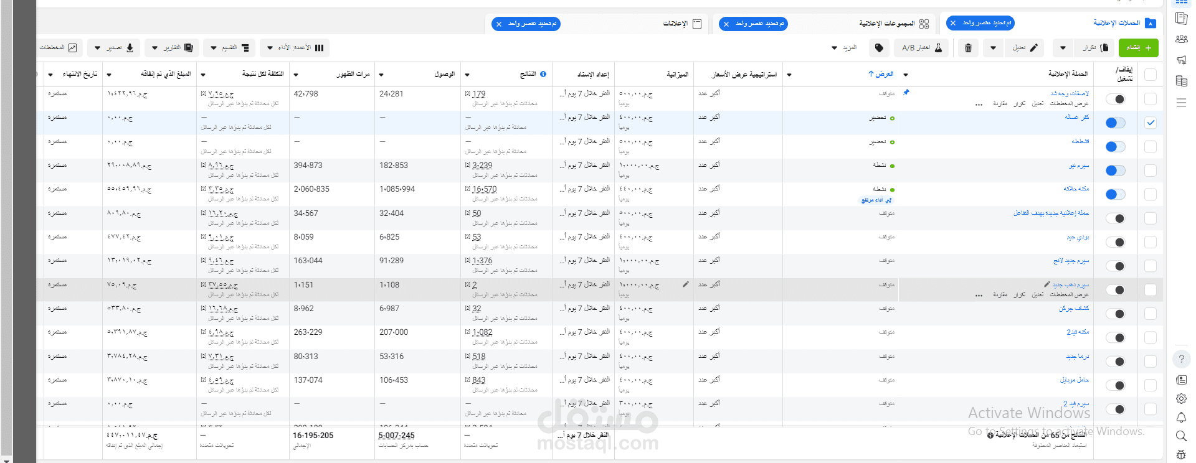
Task: Turn on the بودي جيم campaign toggle
Action: pos(1116,242)
